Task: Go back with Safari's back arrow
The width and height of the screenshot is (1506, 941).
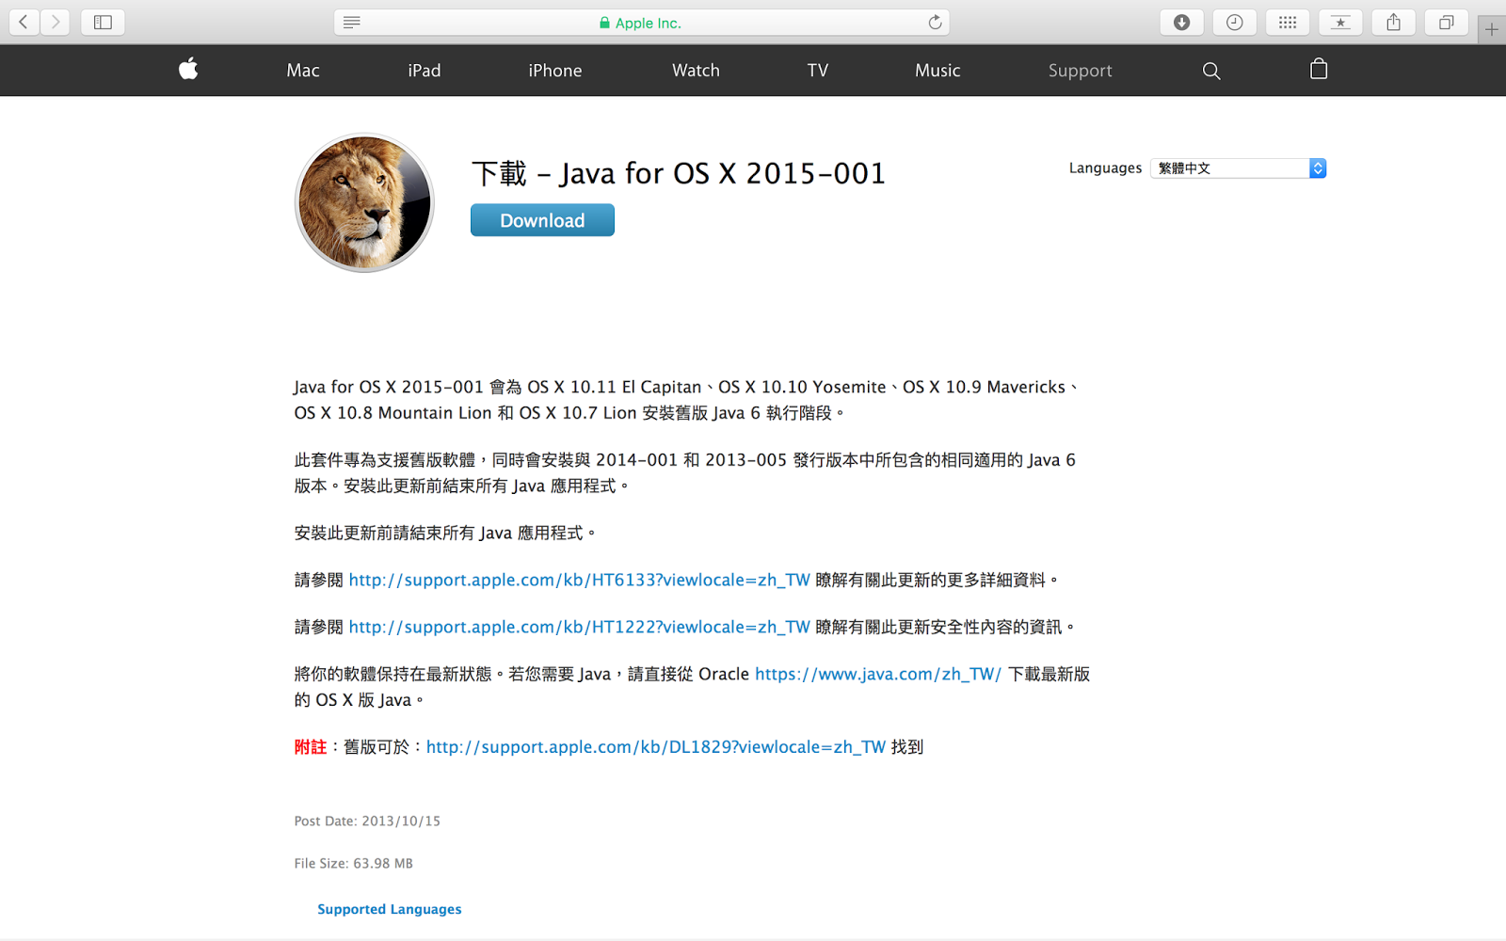Action: tap(24, 22)
